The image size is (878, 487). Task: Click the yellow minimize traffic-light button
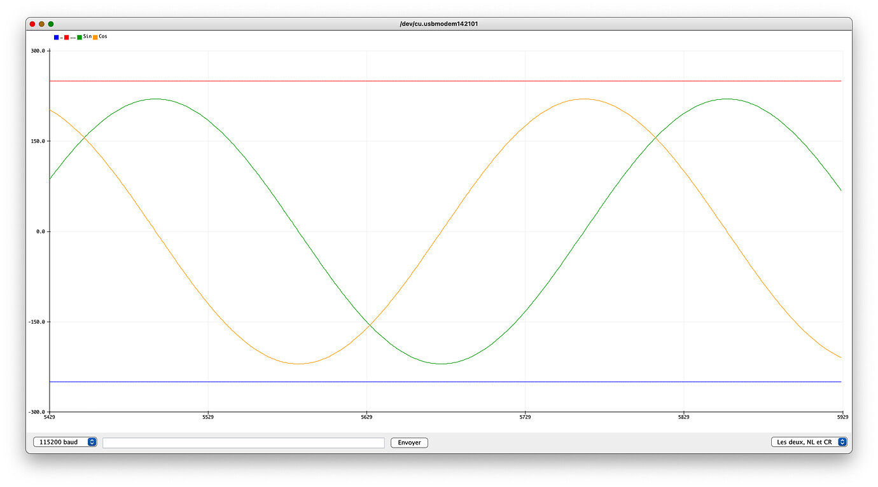click(x=41, y=23)
